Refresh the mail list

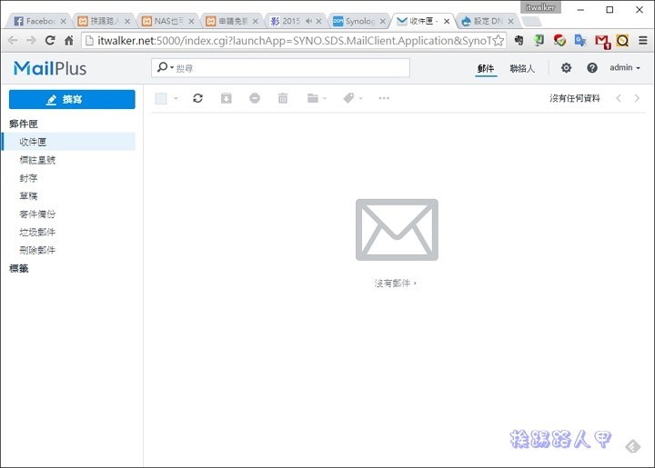pos(197,98)
